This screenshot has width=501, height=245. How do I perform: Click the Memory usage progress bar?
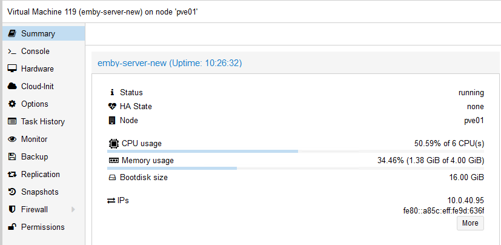(296, 168)
